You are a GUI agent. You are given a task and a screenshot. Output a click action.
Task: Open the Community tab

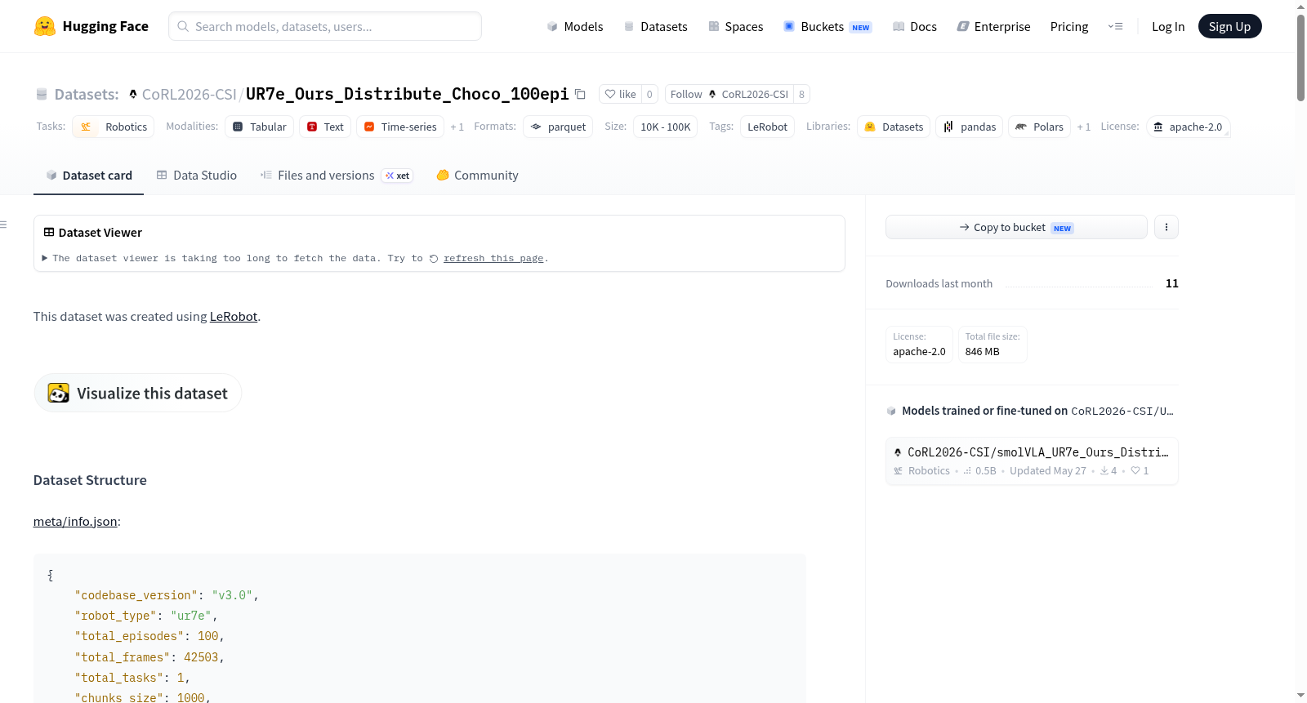[477, 176]
